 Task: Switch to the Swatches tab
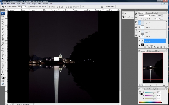(148, 89)
